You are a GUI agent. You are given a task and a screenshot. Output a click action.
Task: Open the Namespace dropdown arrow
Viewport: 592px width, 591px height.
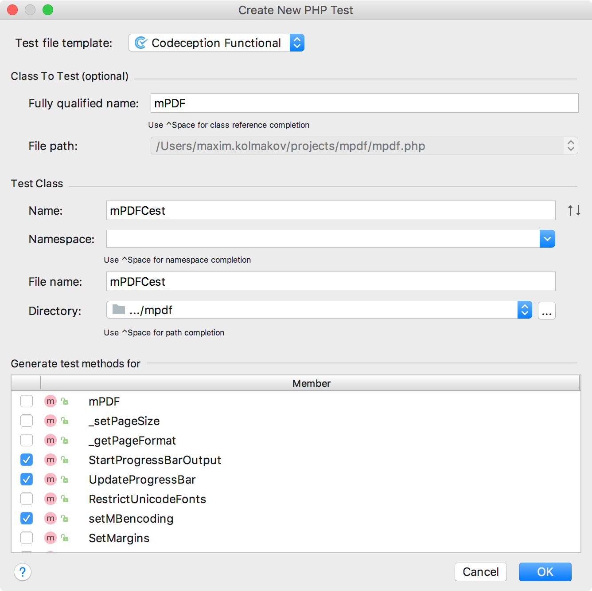[x=547, y=239]
